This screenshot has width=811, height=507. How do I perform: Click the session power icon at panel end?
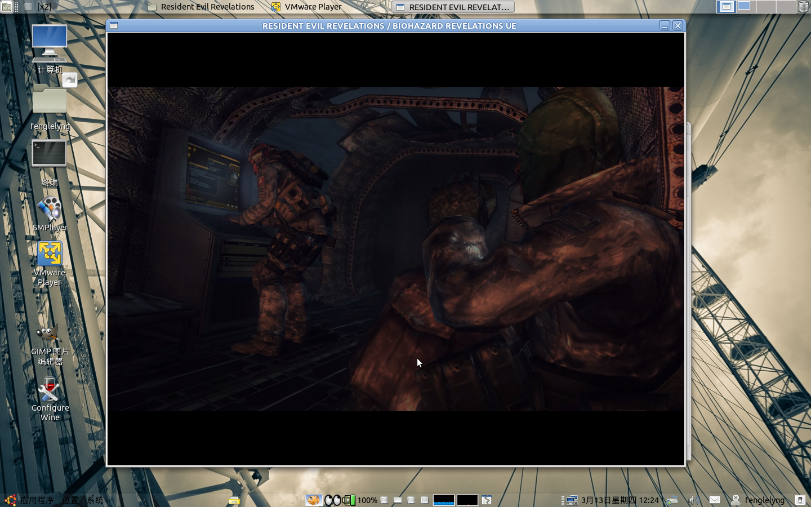[800, 500]
